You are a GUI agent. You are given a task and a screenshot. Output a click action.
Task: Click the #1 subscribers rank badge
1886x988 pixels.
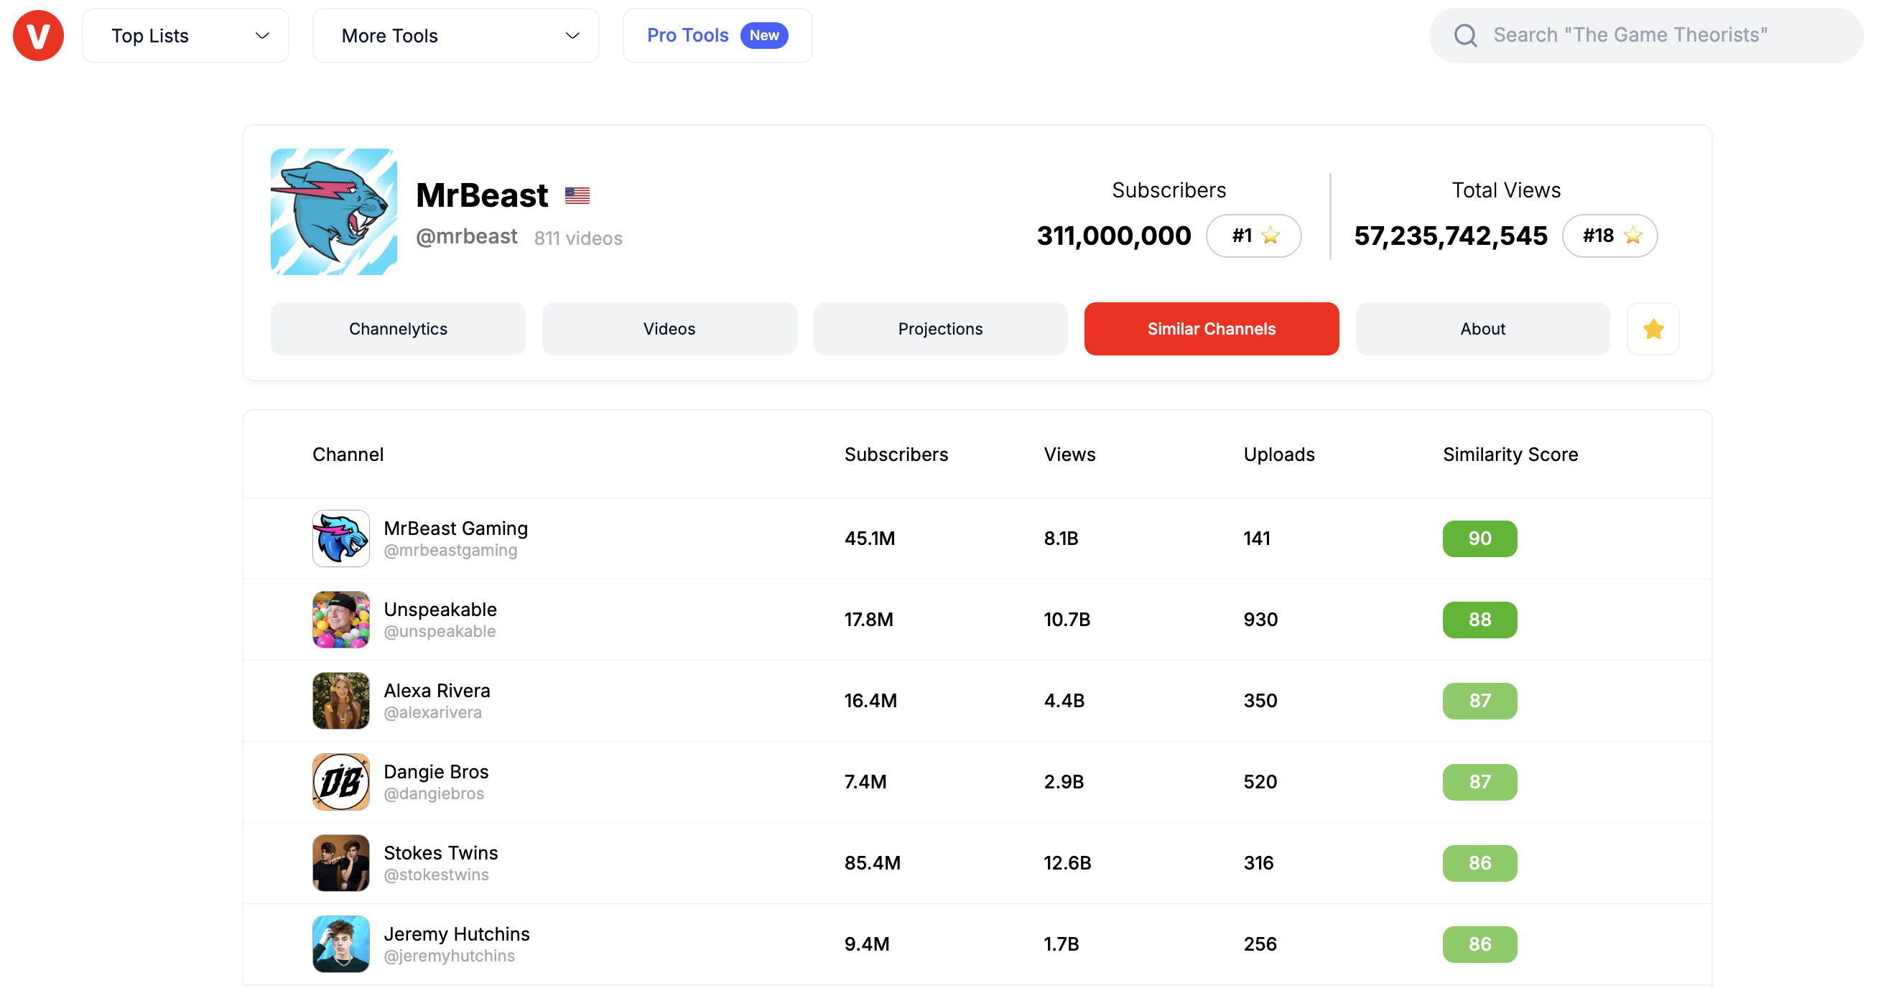tap(1253, 236)
